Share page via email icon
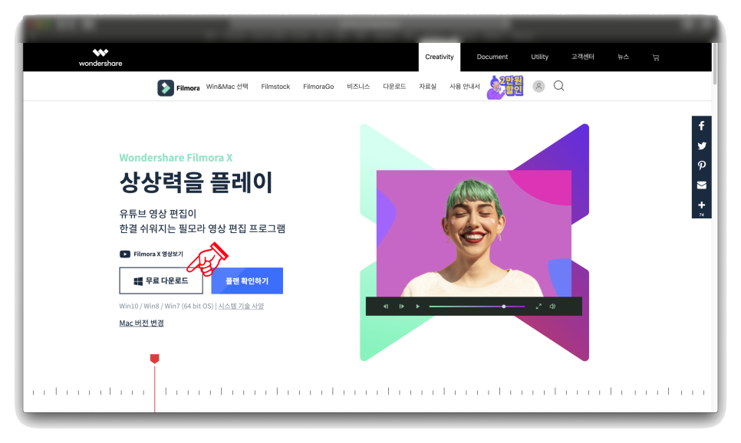Viewport: 741px width, 443px height. coord(702,185)
